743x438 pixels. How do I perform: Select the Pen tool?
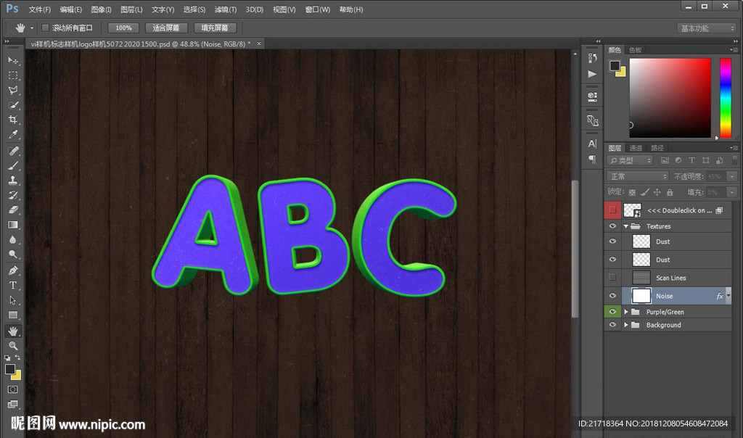coord(13,270)
